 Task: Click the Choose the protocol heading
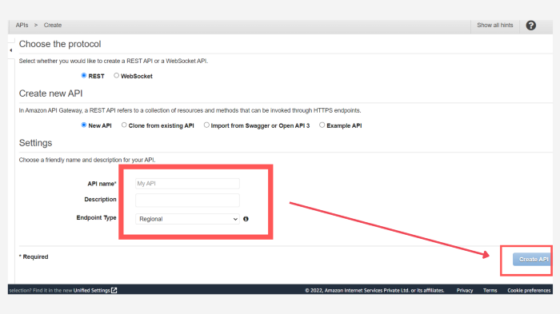[x=60, y=44]
